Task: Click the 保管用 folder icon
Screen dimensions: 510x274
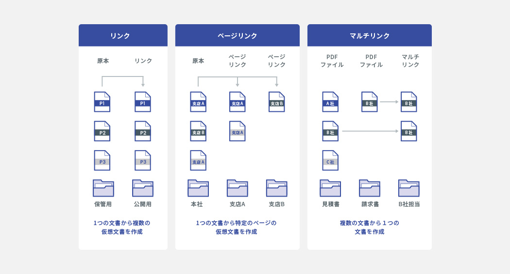Action: point(103,188)
